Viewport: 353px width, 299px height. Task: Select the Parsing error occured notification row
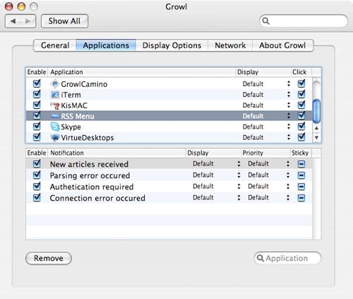169,175
